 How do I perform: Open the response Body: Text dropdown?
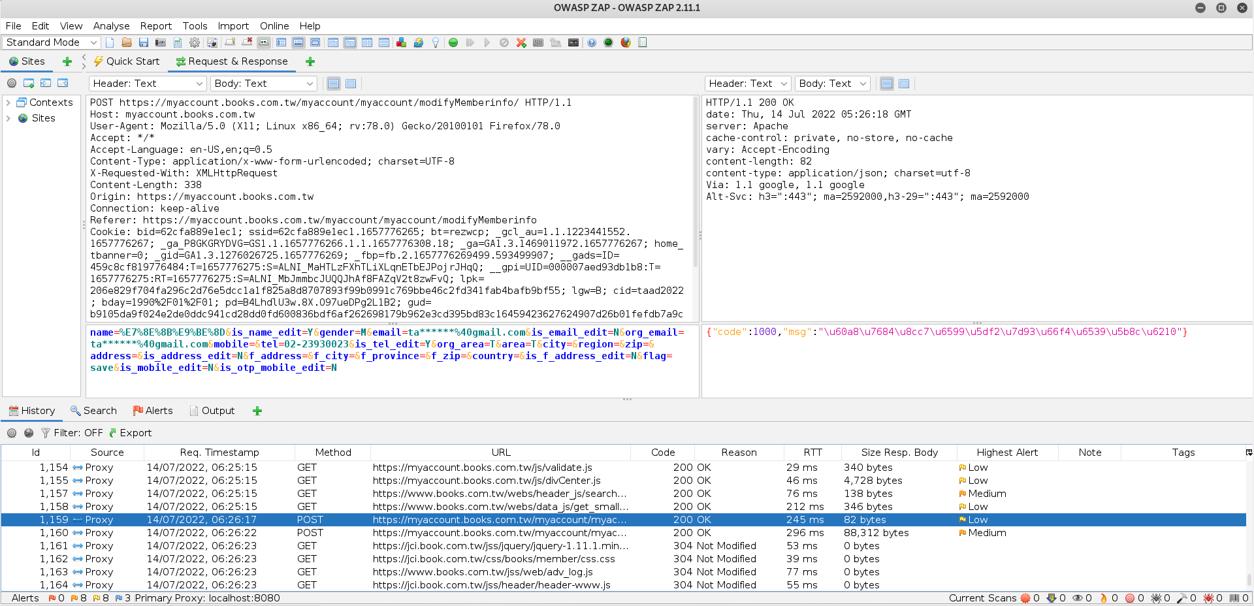(x=833, y=84)
